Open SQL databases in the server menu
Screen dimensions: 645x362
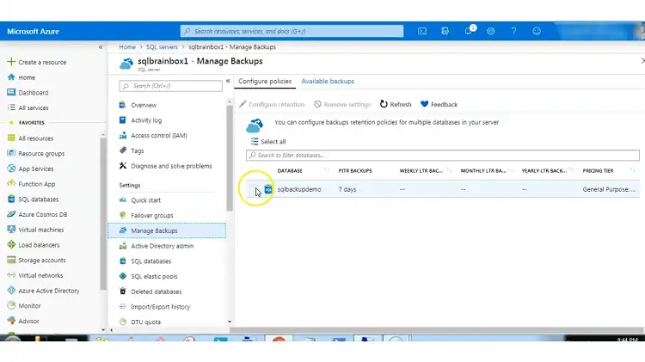click(x=144, y=261)
